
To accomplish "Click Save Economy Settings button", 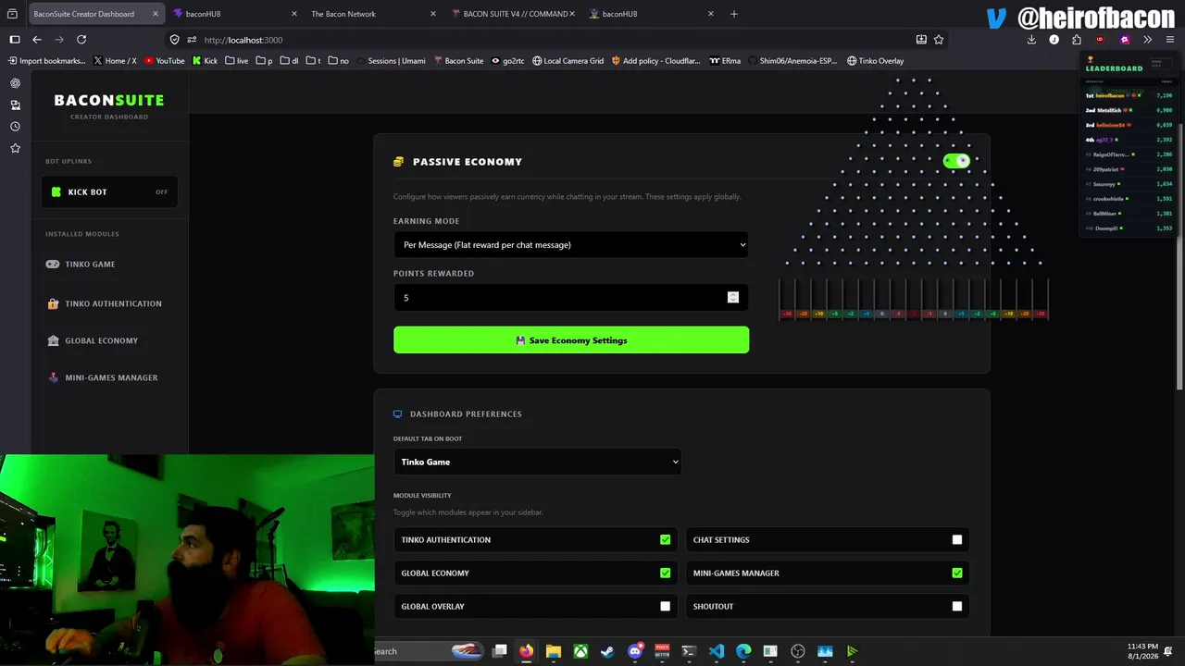I will click(571, 340).
